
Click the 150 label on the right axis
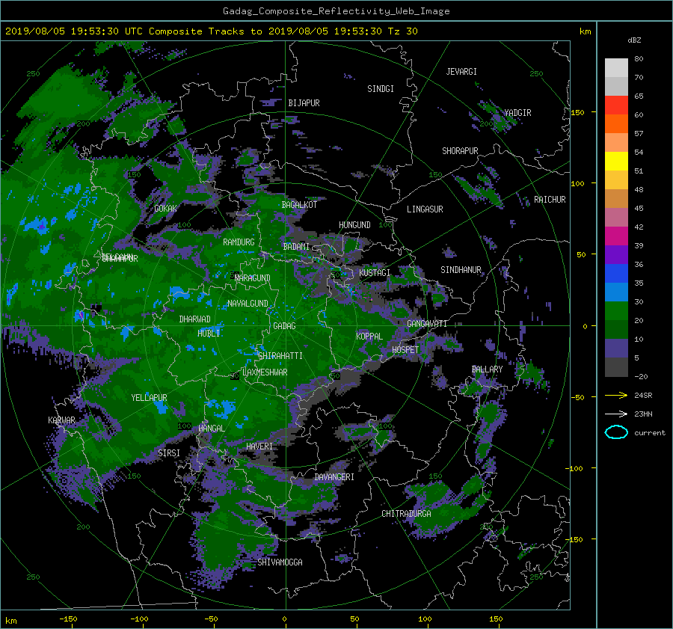[x=578, y=112]
